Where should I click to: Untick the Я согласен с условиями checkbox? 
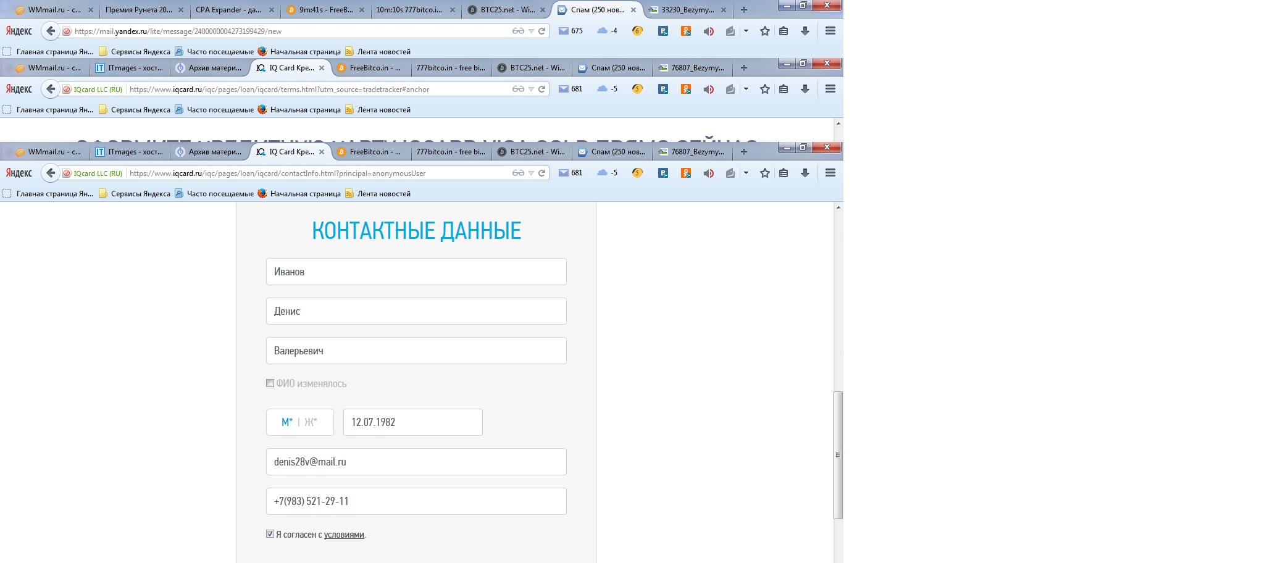point(270,534)
